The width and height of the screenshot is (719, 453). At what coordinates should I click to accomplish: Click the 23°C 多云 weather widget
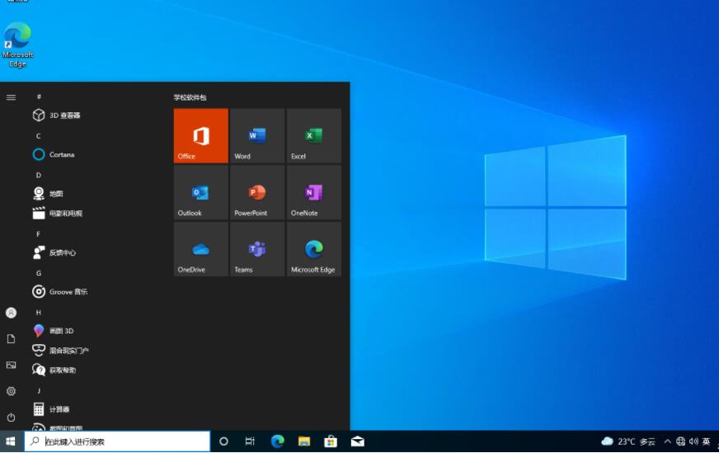[x=628, y=441]
